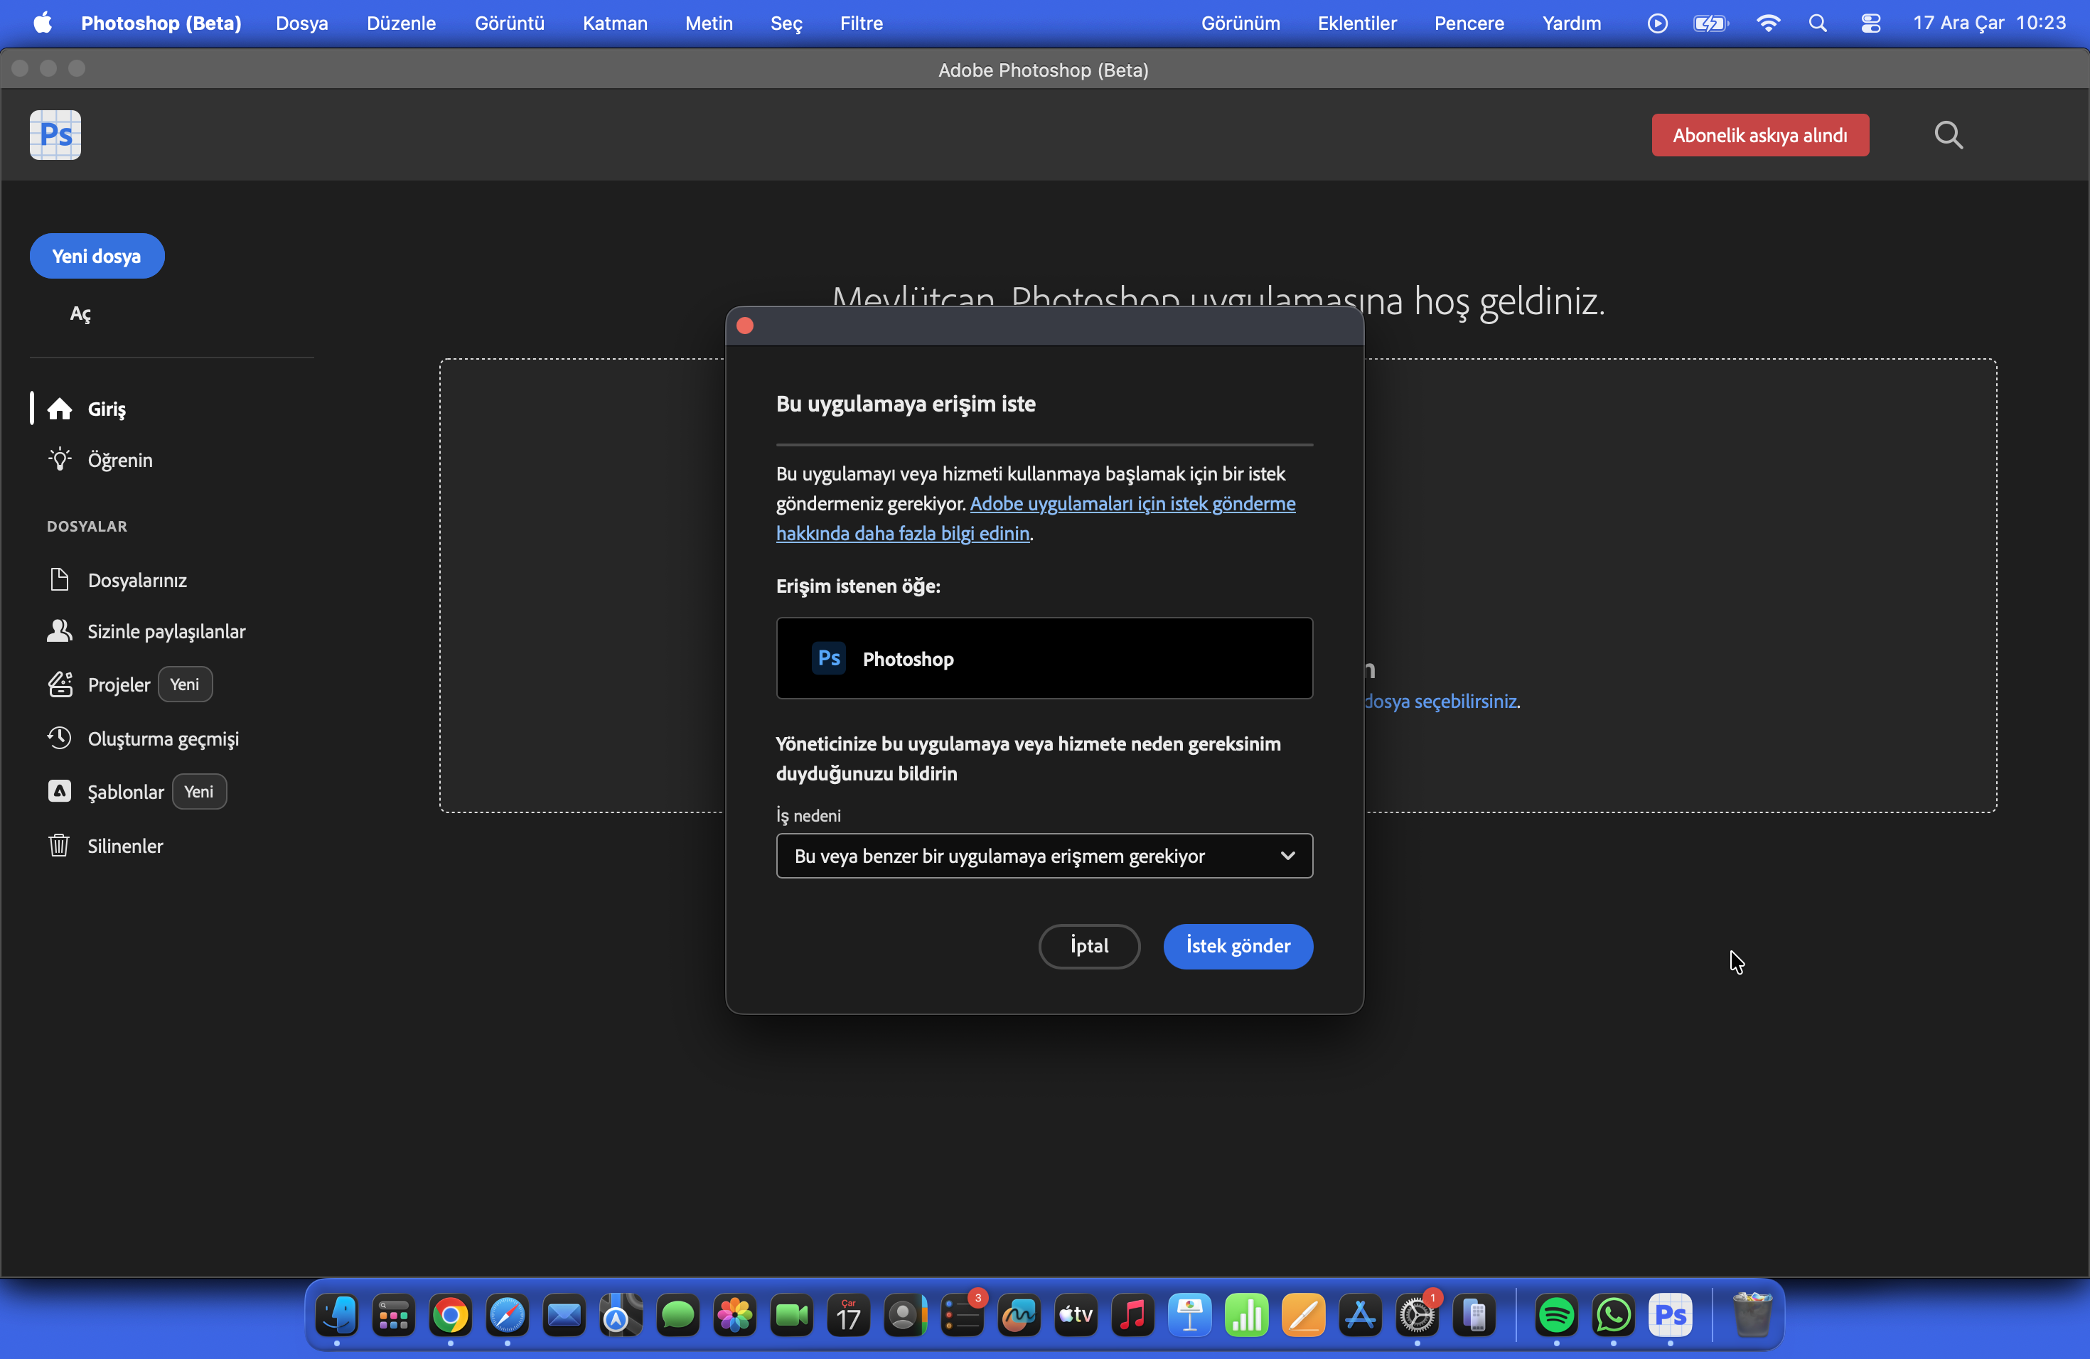Close the access request dialog with red button
This screenshot has width=2090, height=1359.
point(745,326)
